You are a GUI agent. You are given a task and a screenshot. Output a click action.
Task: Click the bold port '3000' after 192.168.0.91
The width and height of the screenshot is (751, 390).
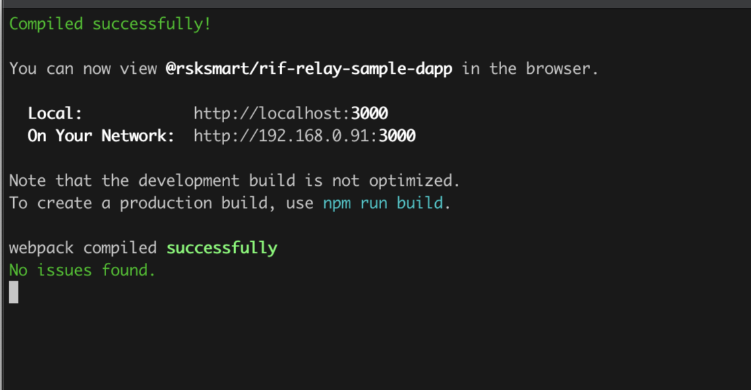tap(397, 136)
